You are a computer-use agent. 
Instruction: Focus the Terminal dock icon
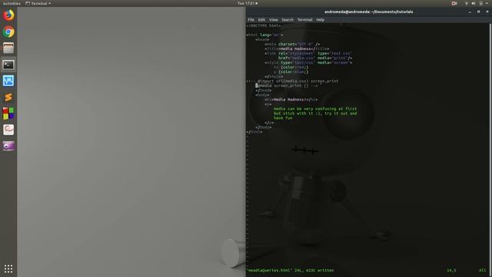[8, 65]
